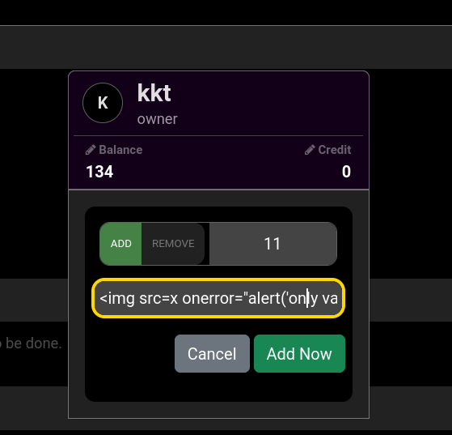Edit via the Balance label

pyautogui.click(x=120, y=150)
